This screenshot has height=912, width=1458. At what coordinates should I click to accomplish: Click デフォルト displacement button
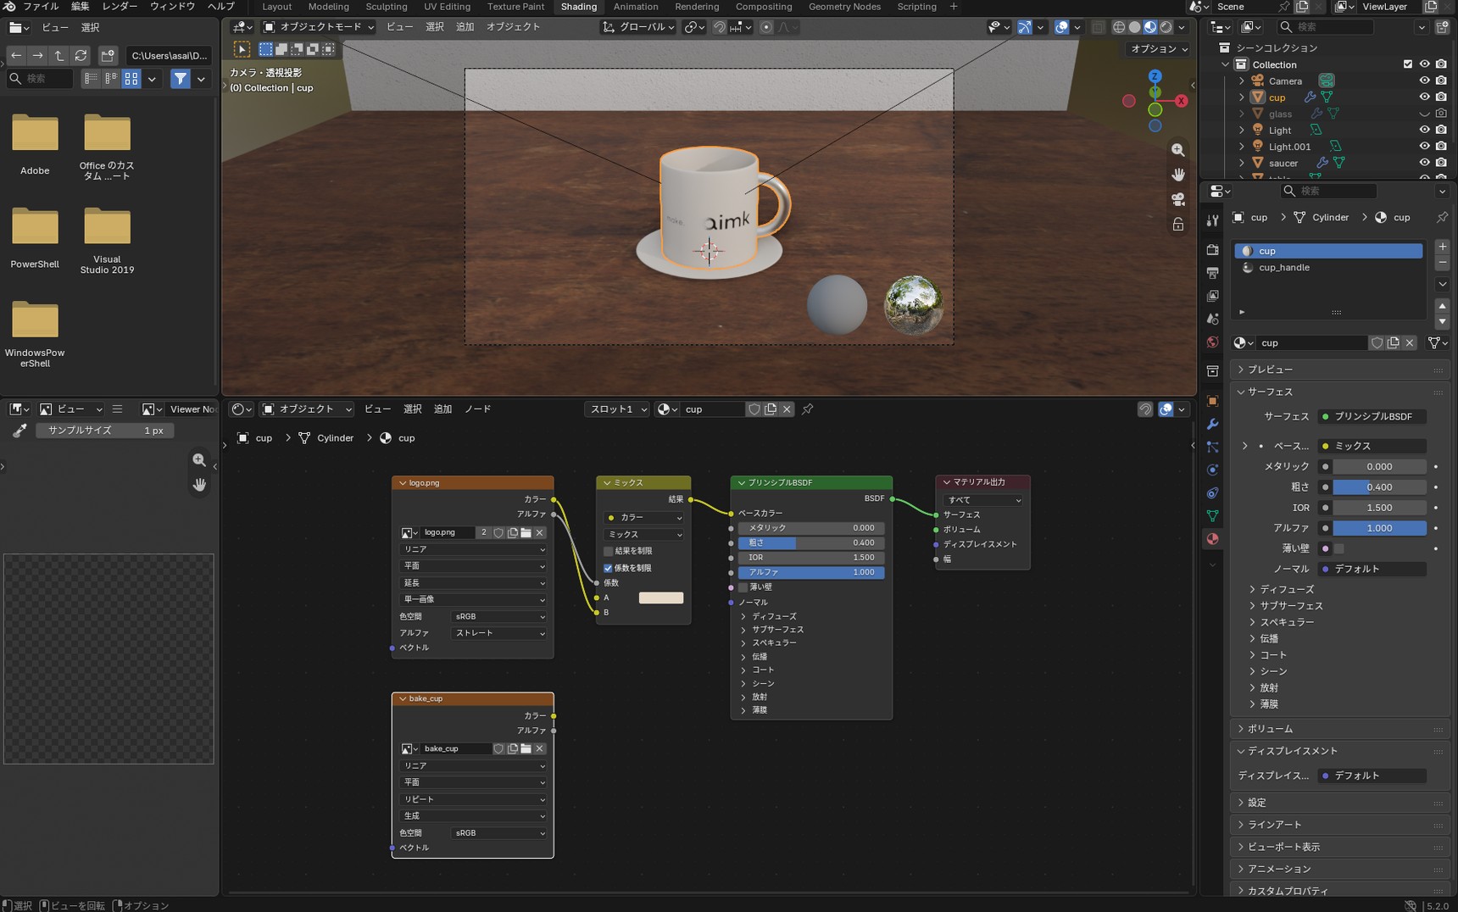(x=1372, y=776)
